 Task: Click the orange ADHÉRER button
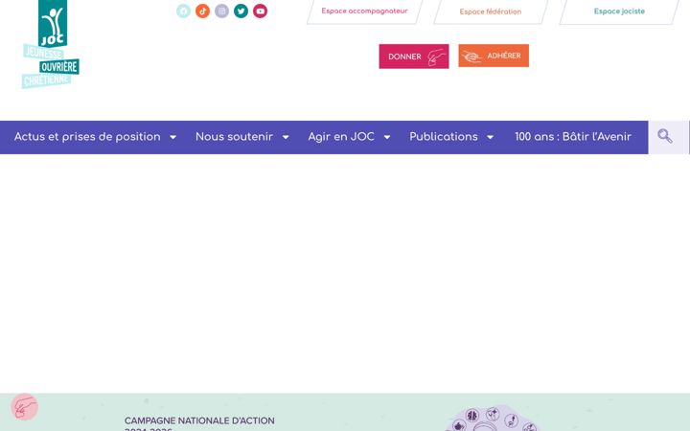click(x=494, y=56)
